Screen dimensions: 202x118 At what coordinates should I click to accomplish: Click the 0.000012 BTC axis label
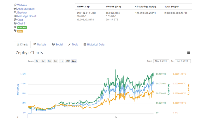[179, 74]
